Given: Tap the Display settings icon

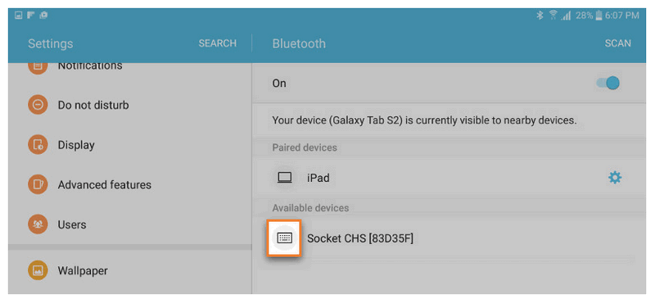Looking at the screenshot, I should tap(38, 145).
